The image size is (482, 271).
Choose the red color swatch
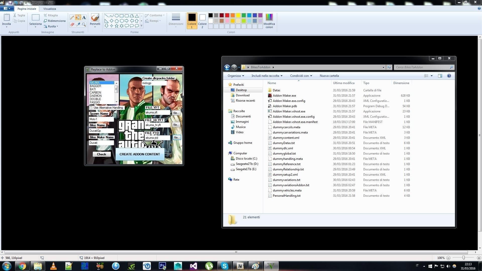click(227, 15)
